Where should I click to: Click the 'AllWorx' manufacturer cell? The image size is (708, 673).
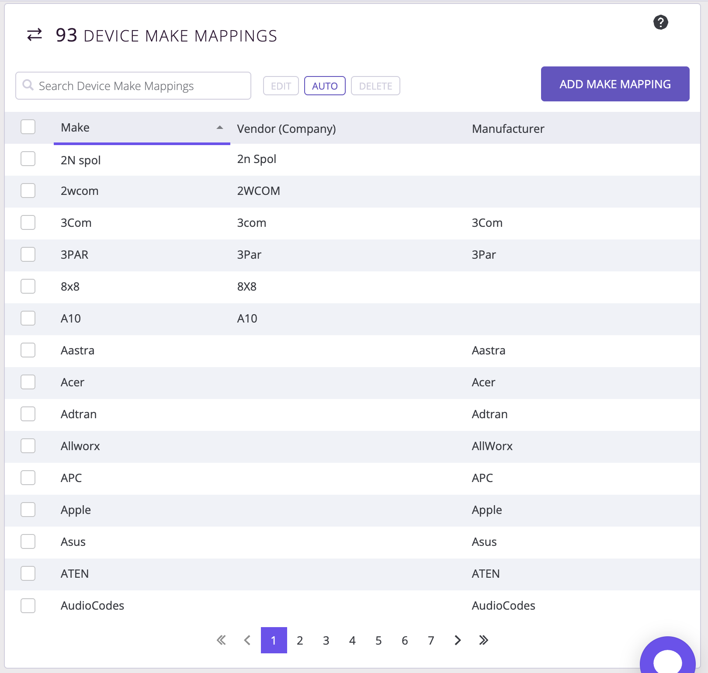tap(492, 446)
